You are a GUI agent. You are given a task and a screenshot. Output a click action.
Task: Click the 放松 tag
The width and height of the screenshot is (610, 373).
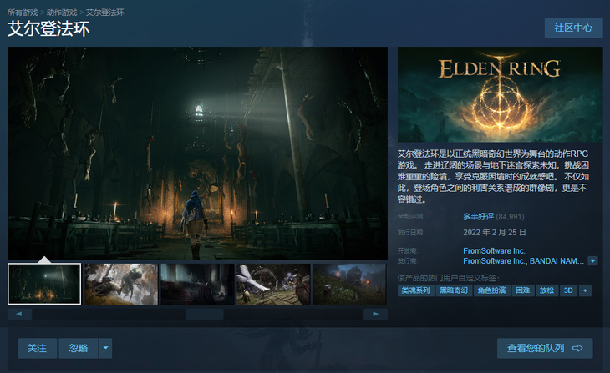(x=546, y=290)
